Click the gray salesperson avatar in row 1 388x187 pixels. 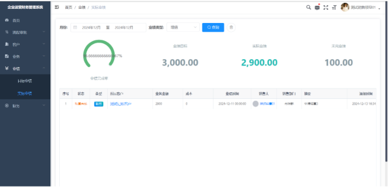coord(255,104)
